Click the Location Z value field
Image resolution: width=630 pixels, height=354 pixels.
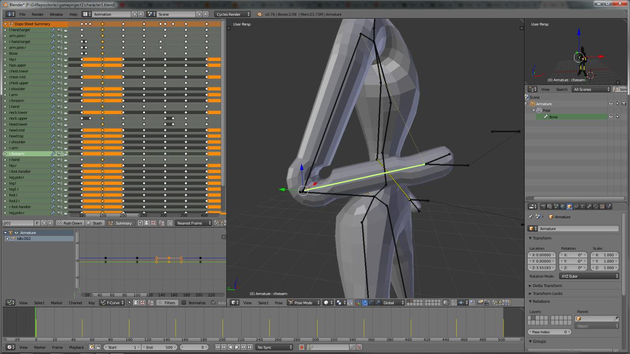point(542,268)
